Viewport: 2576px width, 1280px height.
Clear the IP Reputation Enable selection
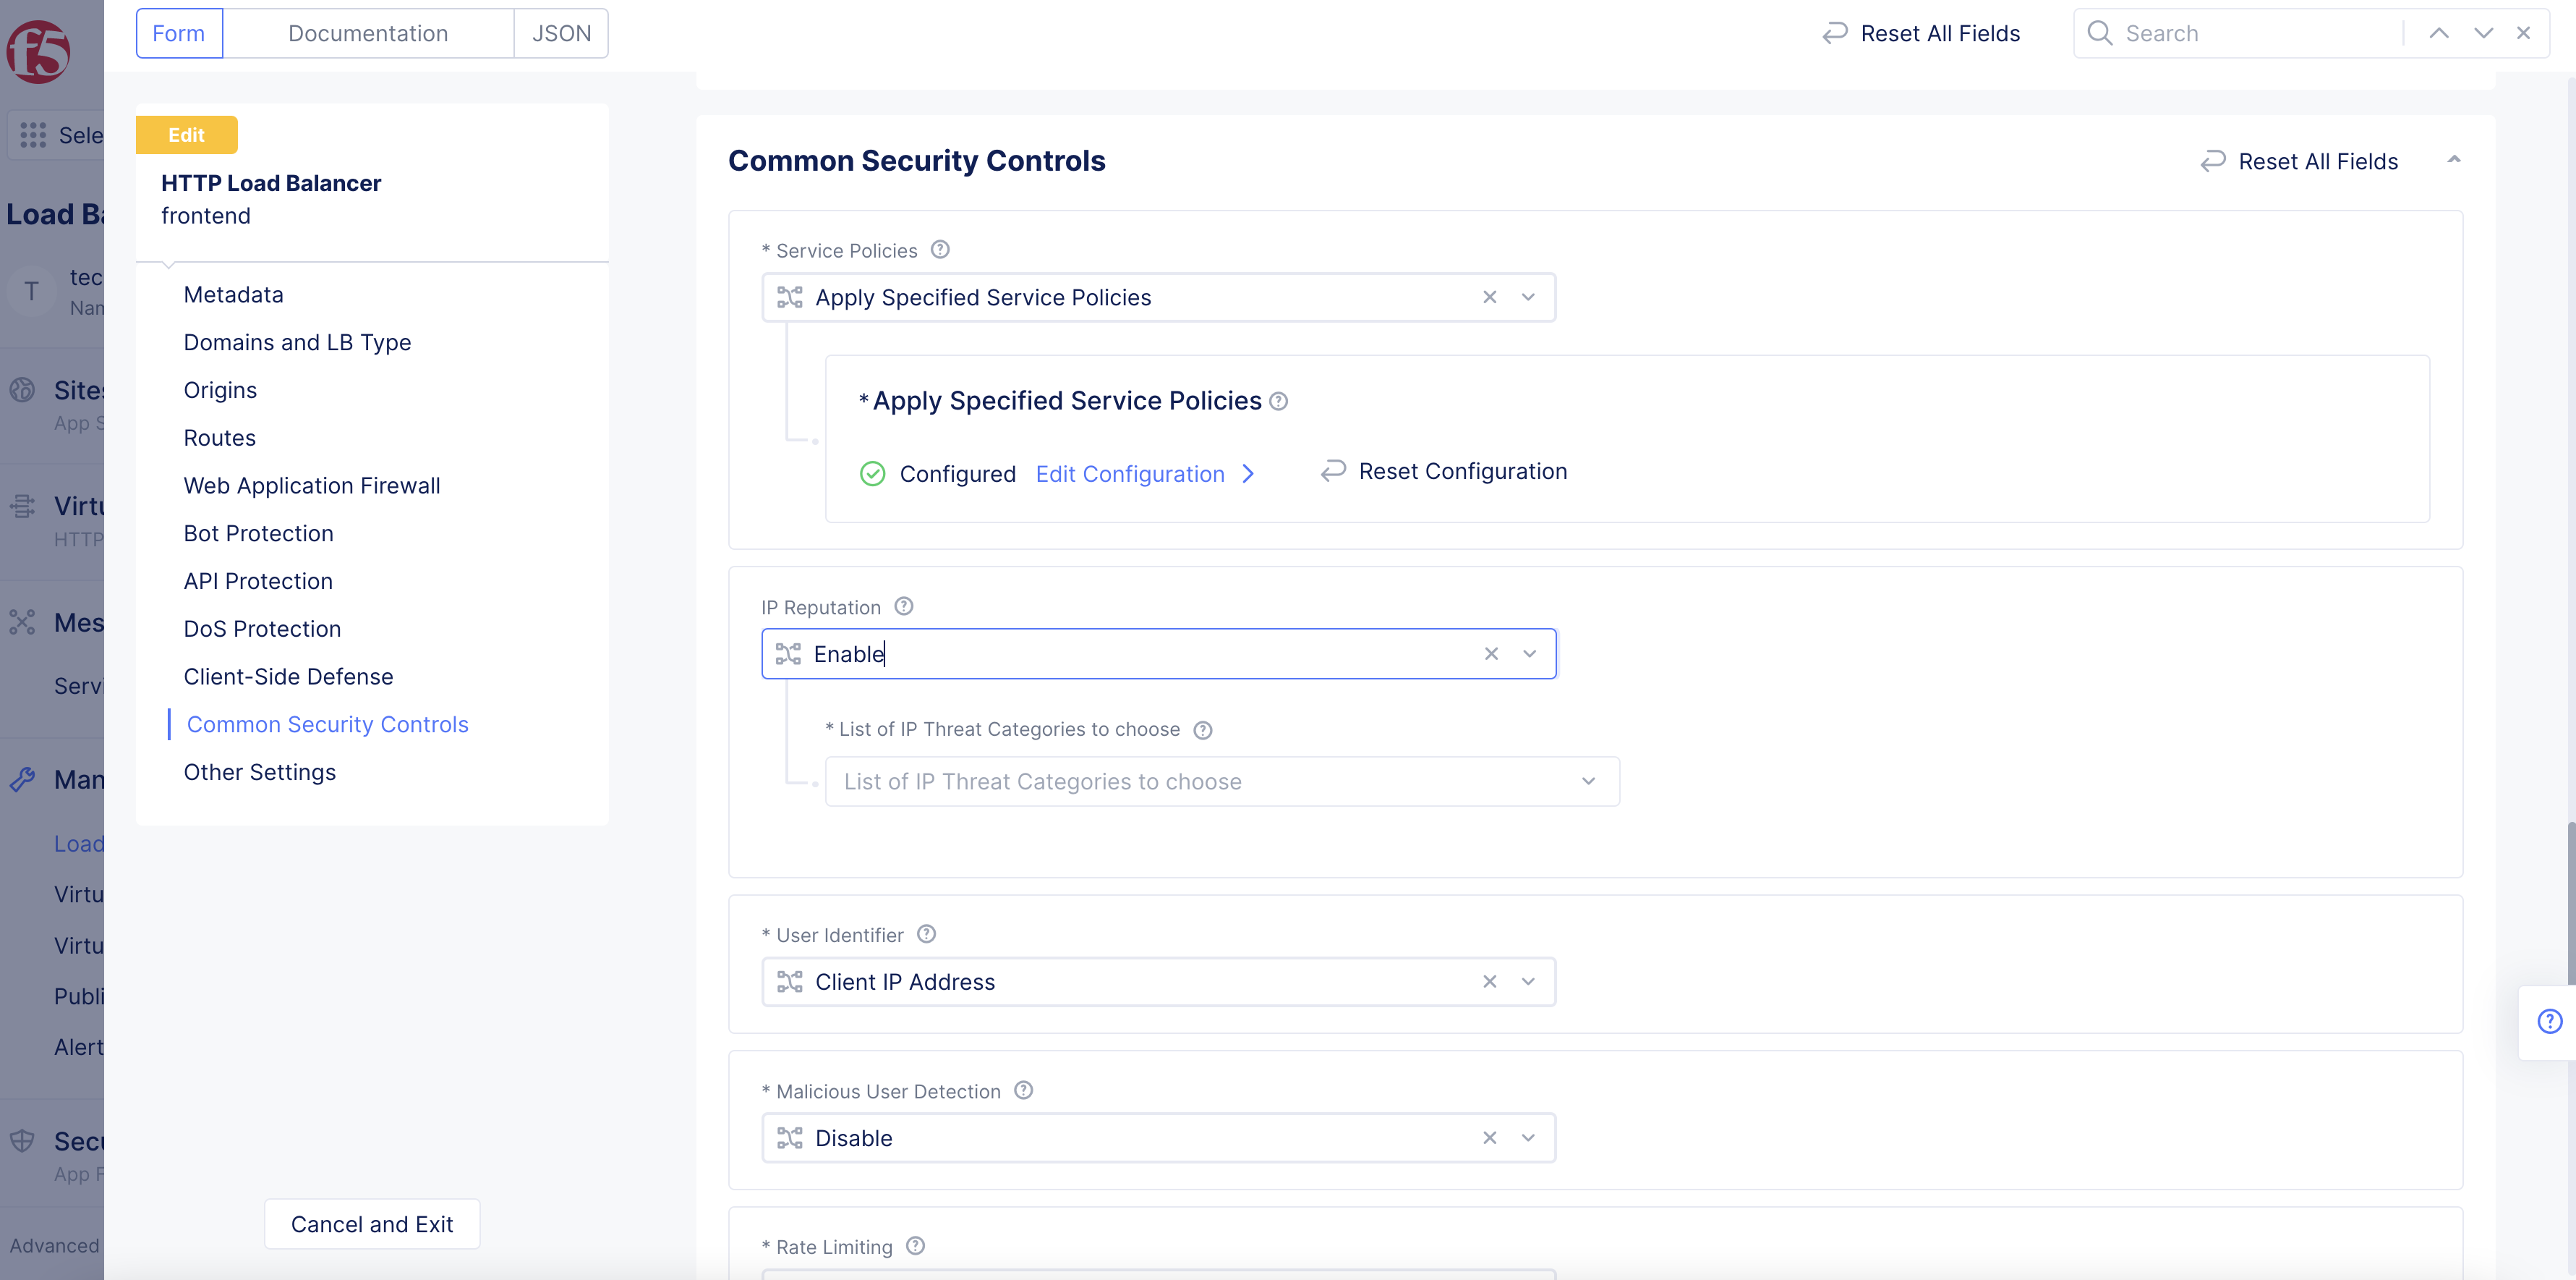pos(1491,653)
